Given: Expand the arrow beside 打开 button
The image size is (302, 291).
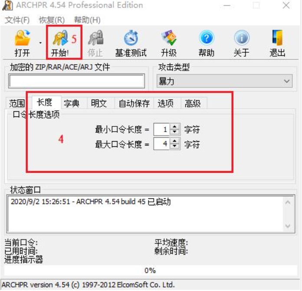Looking at the screenshot, I should click(40, 43).
